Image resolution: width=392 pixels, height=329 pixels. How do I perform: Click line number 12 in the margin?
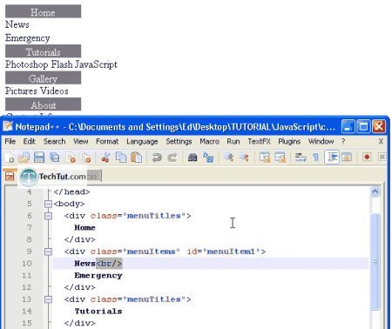pyautogui.click(x=27, y=287)
